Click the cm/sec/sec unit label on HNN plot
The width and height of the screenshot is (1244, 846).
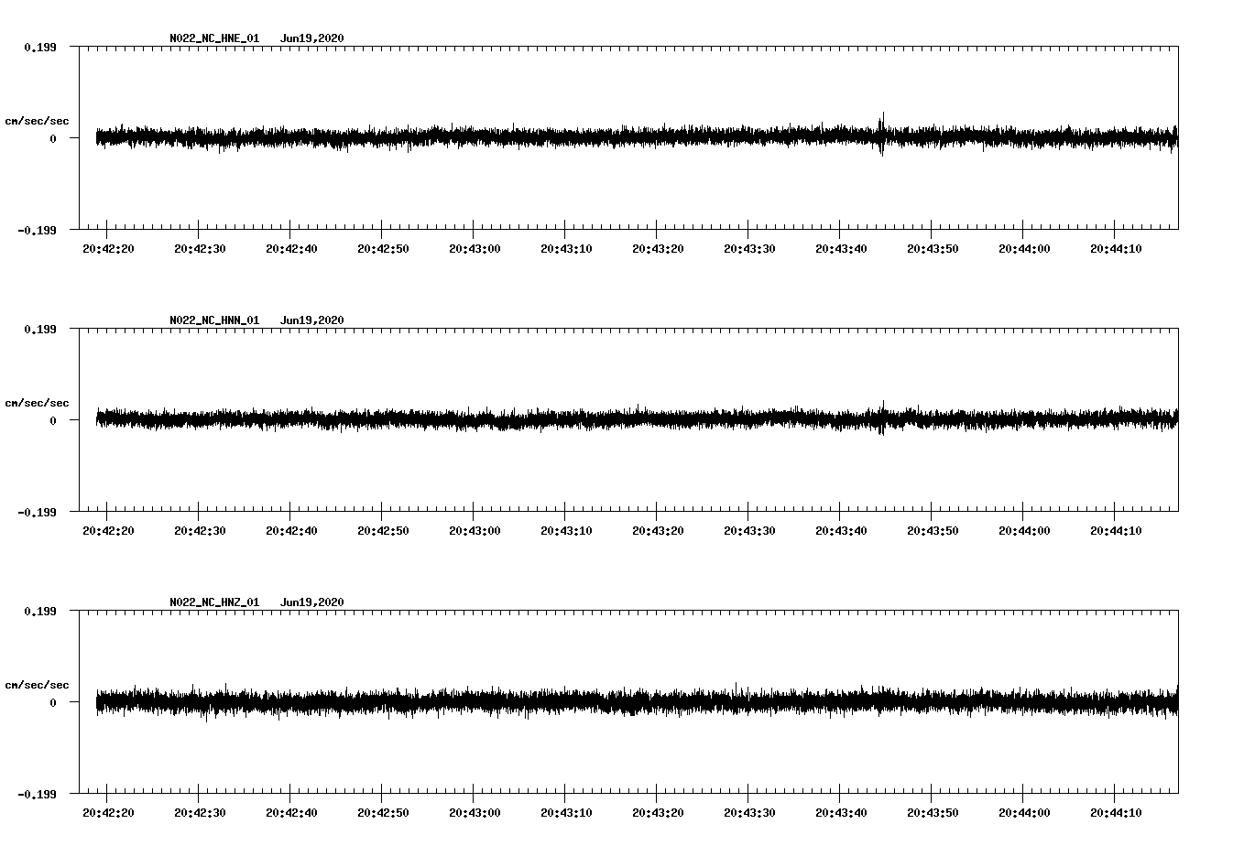[x=37, y=403]
